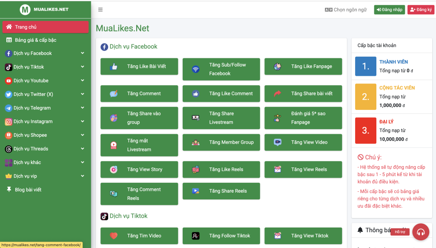This screenshot has height=248, width=436.
Task: Open the headset support chat button
Action: [421, 232]
